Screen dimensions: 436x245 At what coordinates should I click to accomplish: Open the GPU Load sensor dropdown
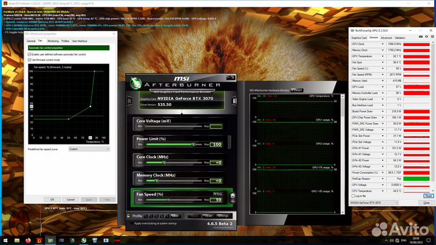[x=383, y=87]
